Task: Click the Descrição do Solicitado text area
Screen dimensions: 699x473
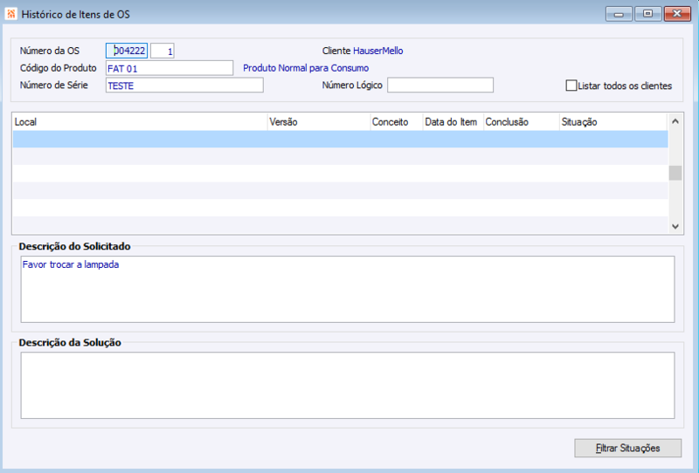Action: pyautogui.click(x=348, y=289)
